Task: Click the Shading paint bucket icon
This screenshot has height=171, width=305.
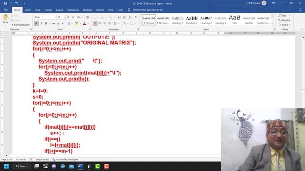Action: coord(124,23)
